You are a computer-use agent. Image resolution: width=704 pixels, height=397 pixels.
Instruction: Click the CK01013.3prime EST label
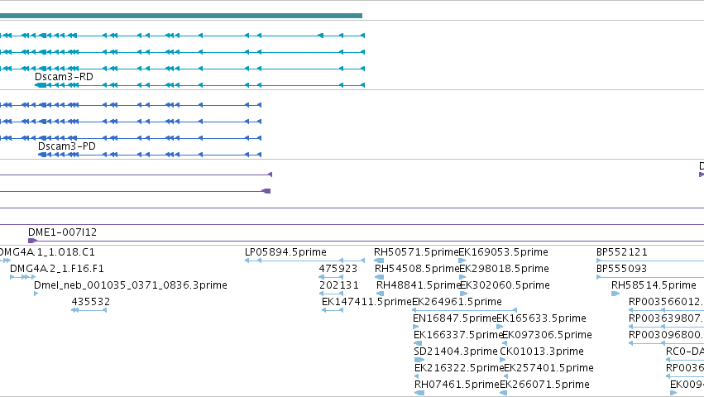coord(542,352)
